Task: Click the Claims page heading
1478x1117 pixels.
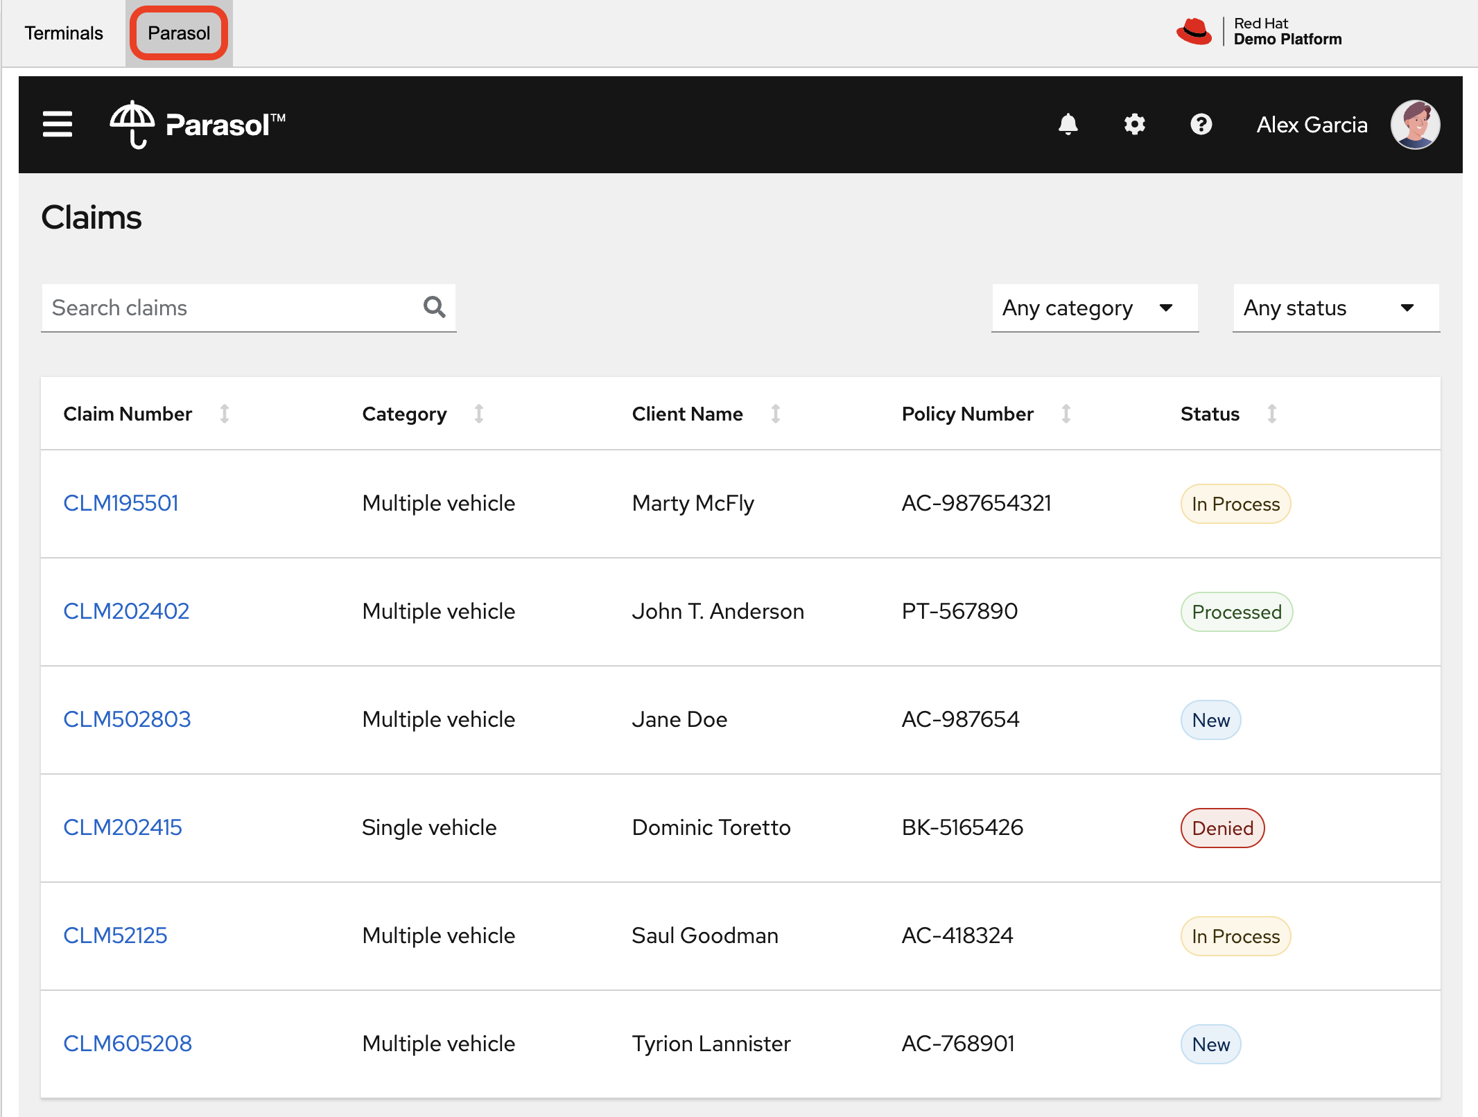Action: coord(92,218)
